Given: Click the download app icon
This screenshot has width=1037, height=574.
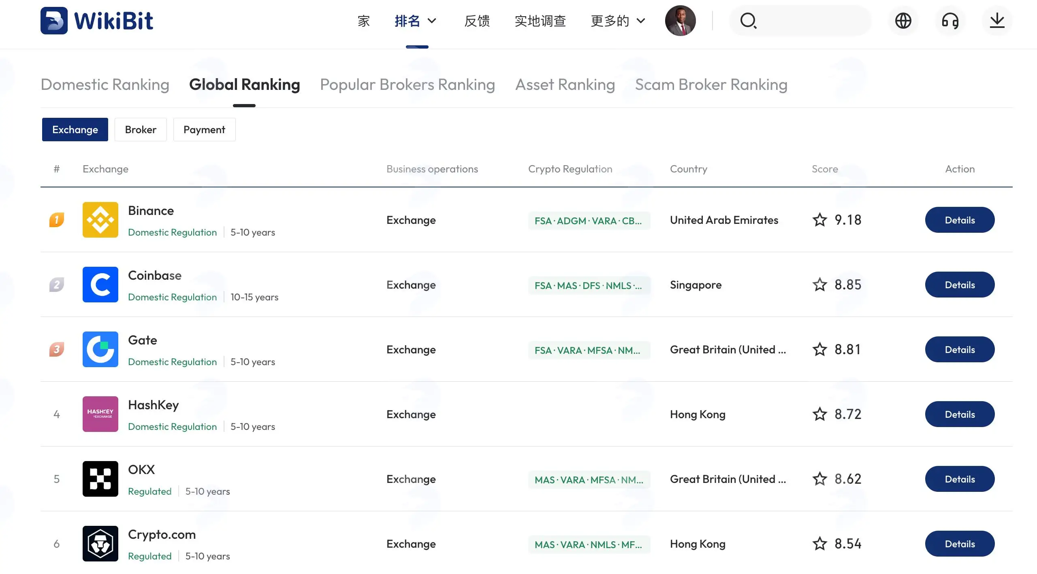Looking at the screenshot, I should (997, 21).
